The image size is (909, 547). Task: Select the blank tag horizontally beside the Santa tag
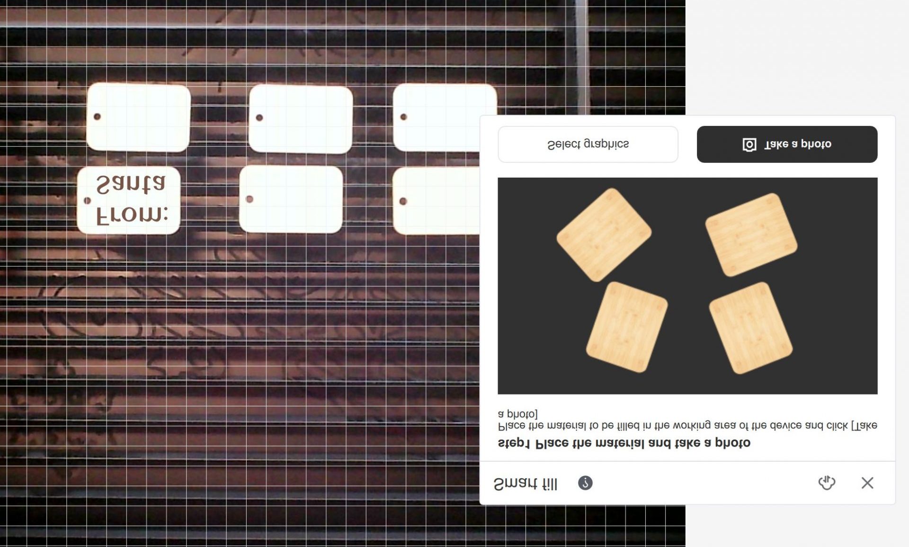[291, 200]
